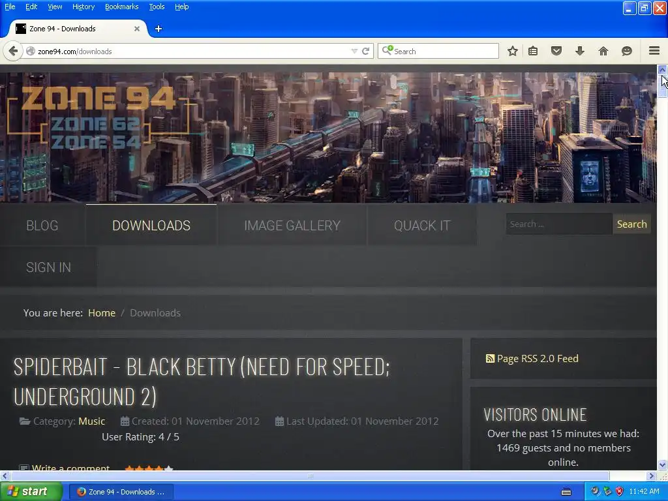Open the Hello chat smiley icon

coord(627,51)
